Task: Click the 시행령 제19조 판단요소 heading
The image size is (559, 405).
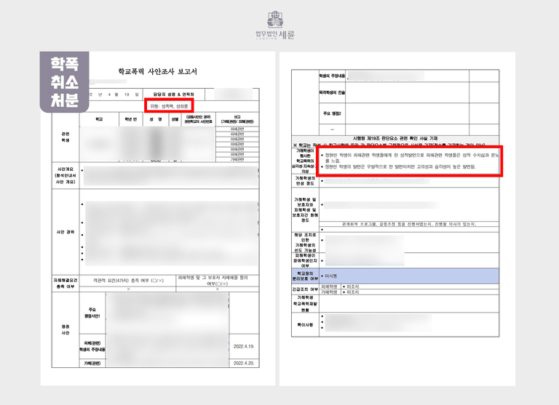Action: [x=397, y=138]
